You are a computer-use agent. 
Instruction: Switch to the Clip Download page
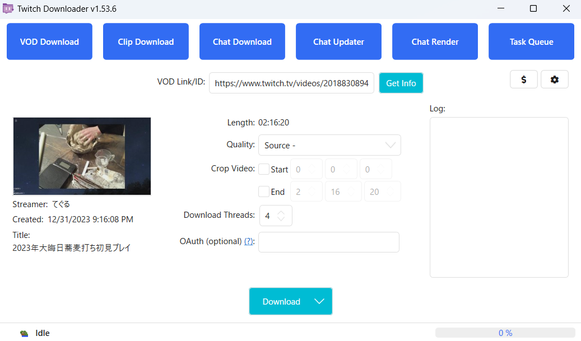146,41
